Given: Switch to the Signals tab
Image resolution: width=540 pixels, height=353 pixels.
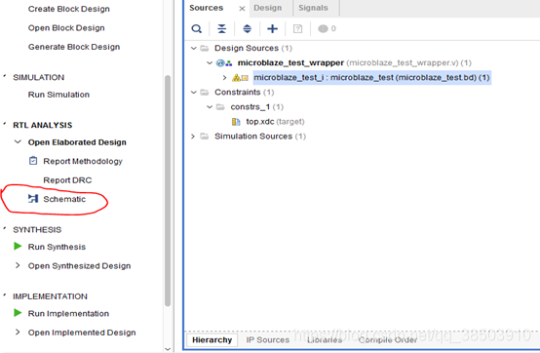Looking at the screenshot, I should click(313, 8).
